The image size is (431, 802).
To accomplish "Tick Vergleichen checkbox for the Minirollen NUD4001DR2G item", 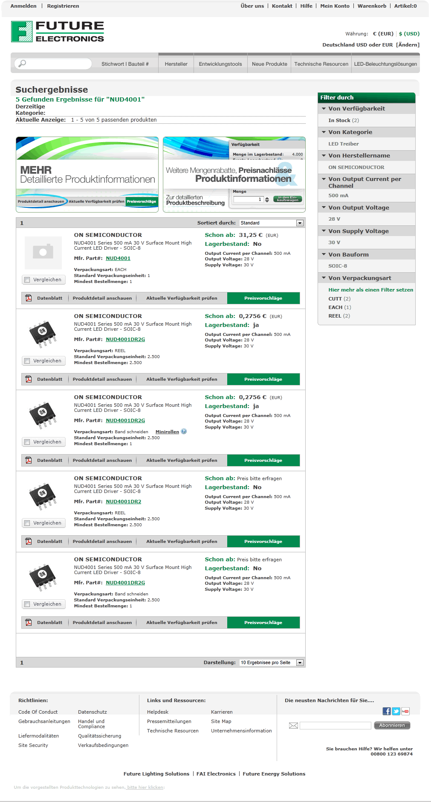I will click(x=27, y=442).
